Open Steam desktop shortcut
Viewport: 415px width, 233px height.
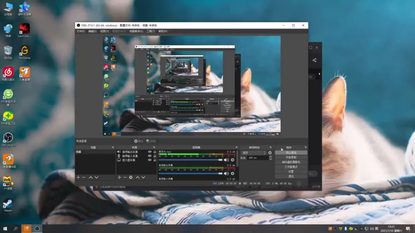click(8, 205)
